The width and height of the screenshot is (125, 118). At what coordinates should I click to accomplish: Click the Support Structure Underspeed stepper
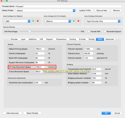(46, 63)
